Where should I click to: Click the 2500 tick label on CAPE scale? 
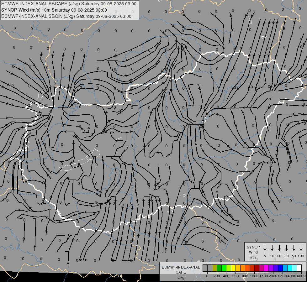283,276
